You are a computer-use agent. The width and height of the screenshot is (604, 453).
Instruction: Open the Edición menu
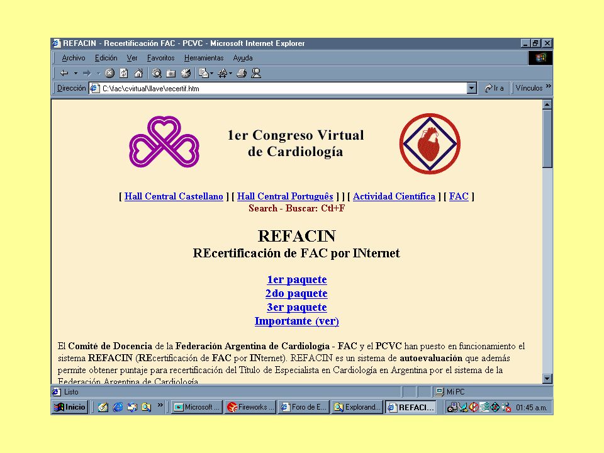pos(106,58)
